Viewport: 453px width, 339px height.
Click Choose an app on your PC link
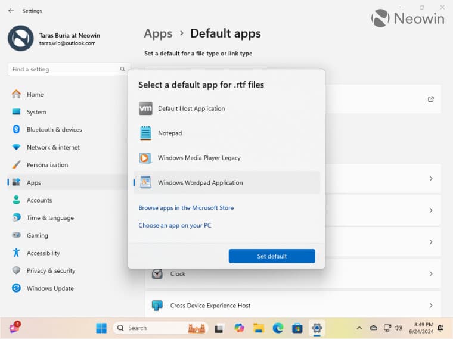tap(175, 225)
